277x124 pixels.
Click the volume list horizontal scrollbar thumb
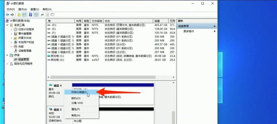[103, 77]
